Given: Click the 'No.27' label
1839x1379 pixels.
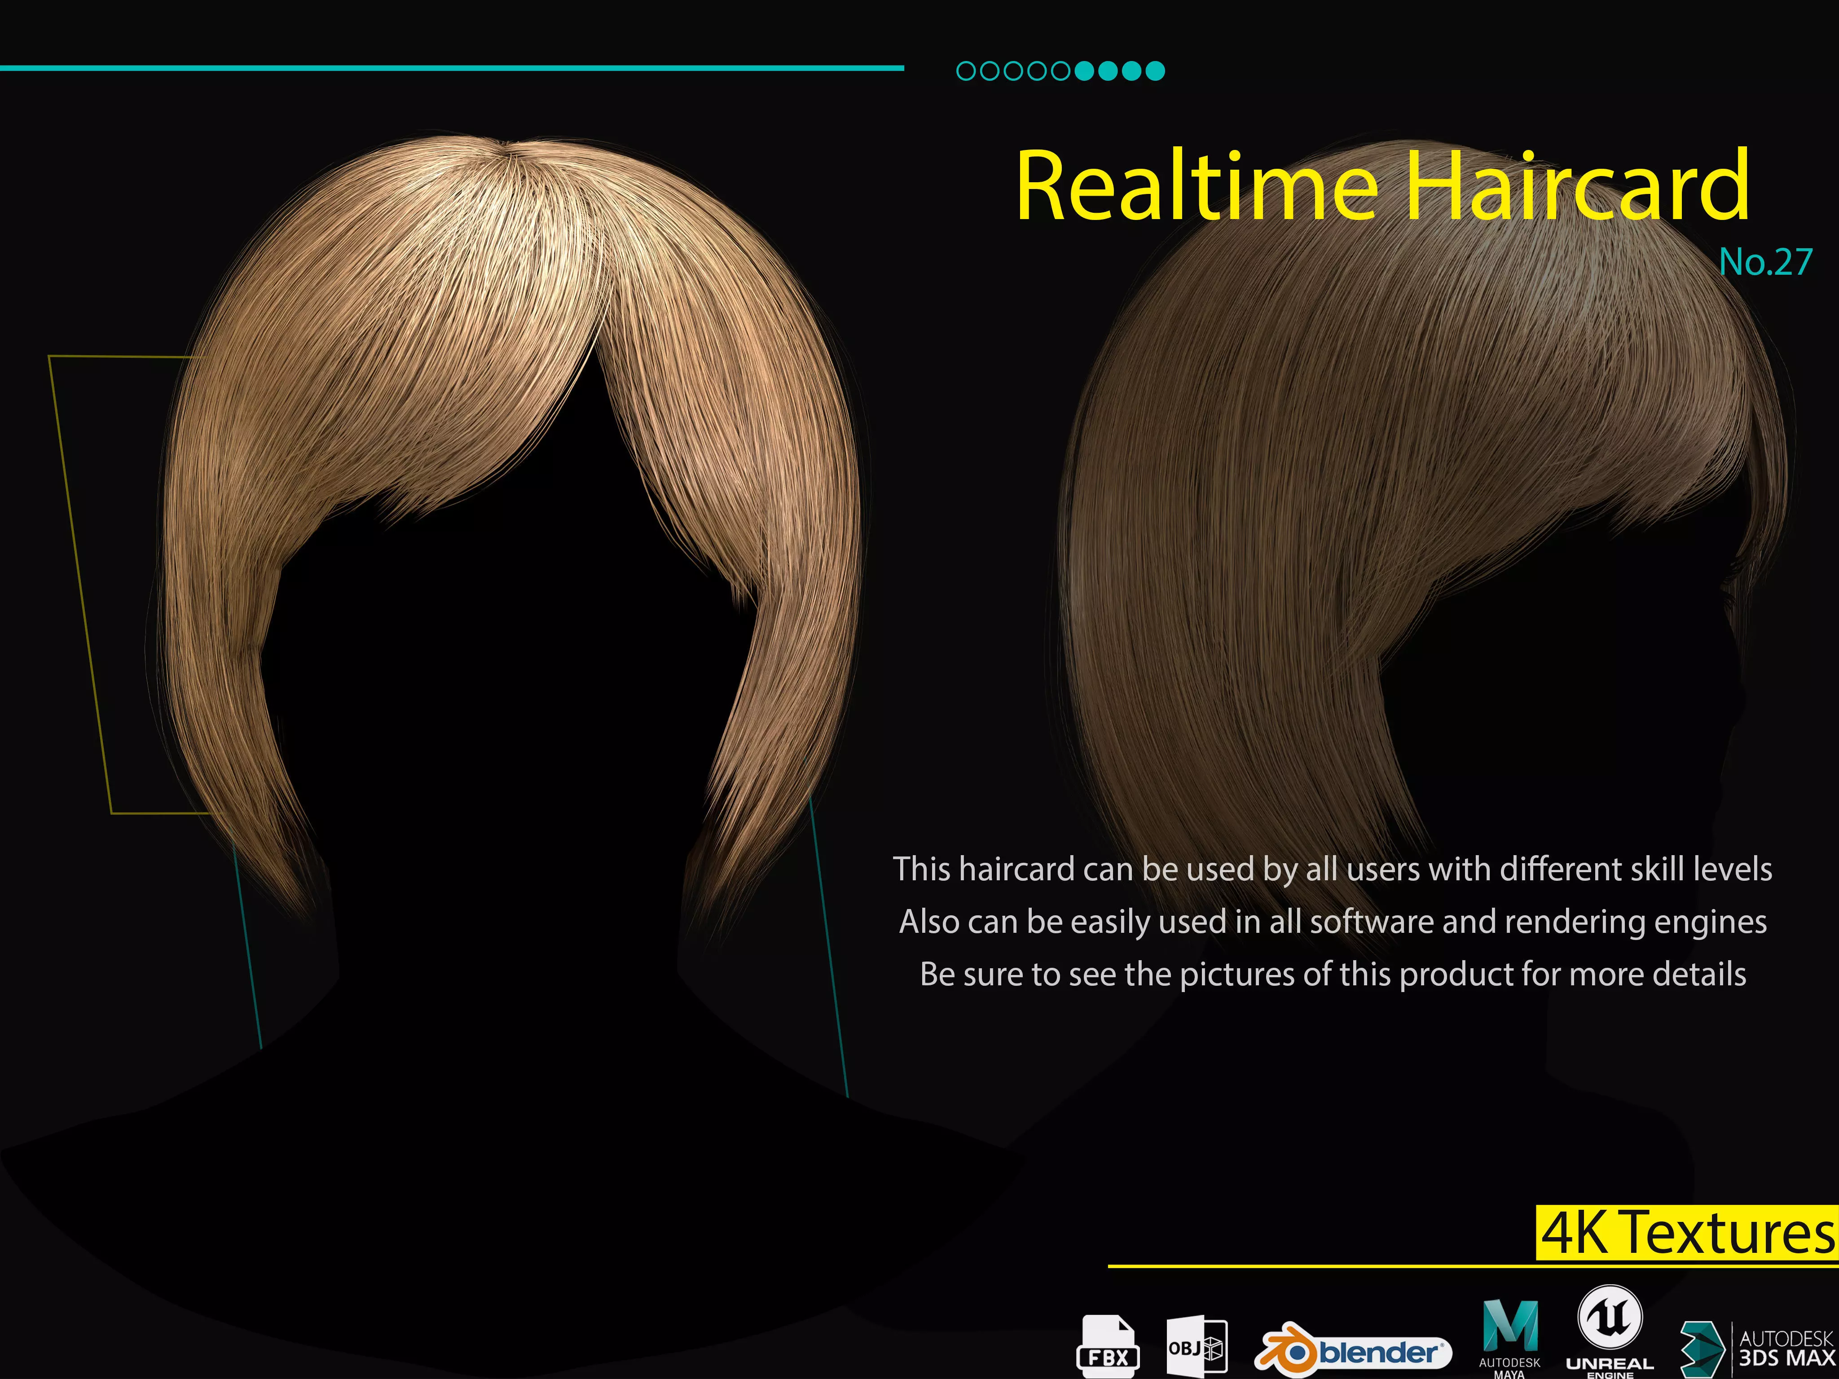Looking at the screenshot, I should (1765, 262).
